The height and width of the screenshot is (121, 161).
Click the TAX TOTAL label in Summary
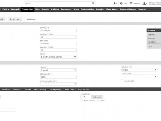152,42
